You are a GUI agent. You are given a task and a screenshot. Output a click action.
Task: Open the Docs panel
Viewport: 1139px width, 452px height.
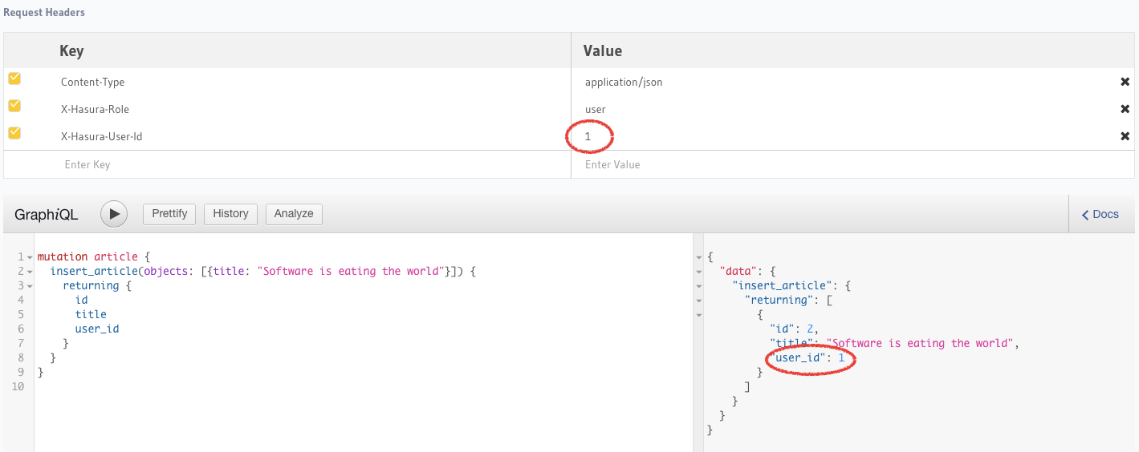1100,214
